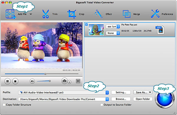Click the Add File label
This screenshot has height=115, width=177.
click(22, 14)
